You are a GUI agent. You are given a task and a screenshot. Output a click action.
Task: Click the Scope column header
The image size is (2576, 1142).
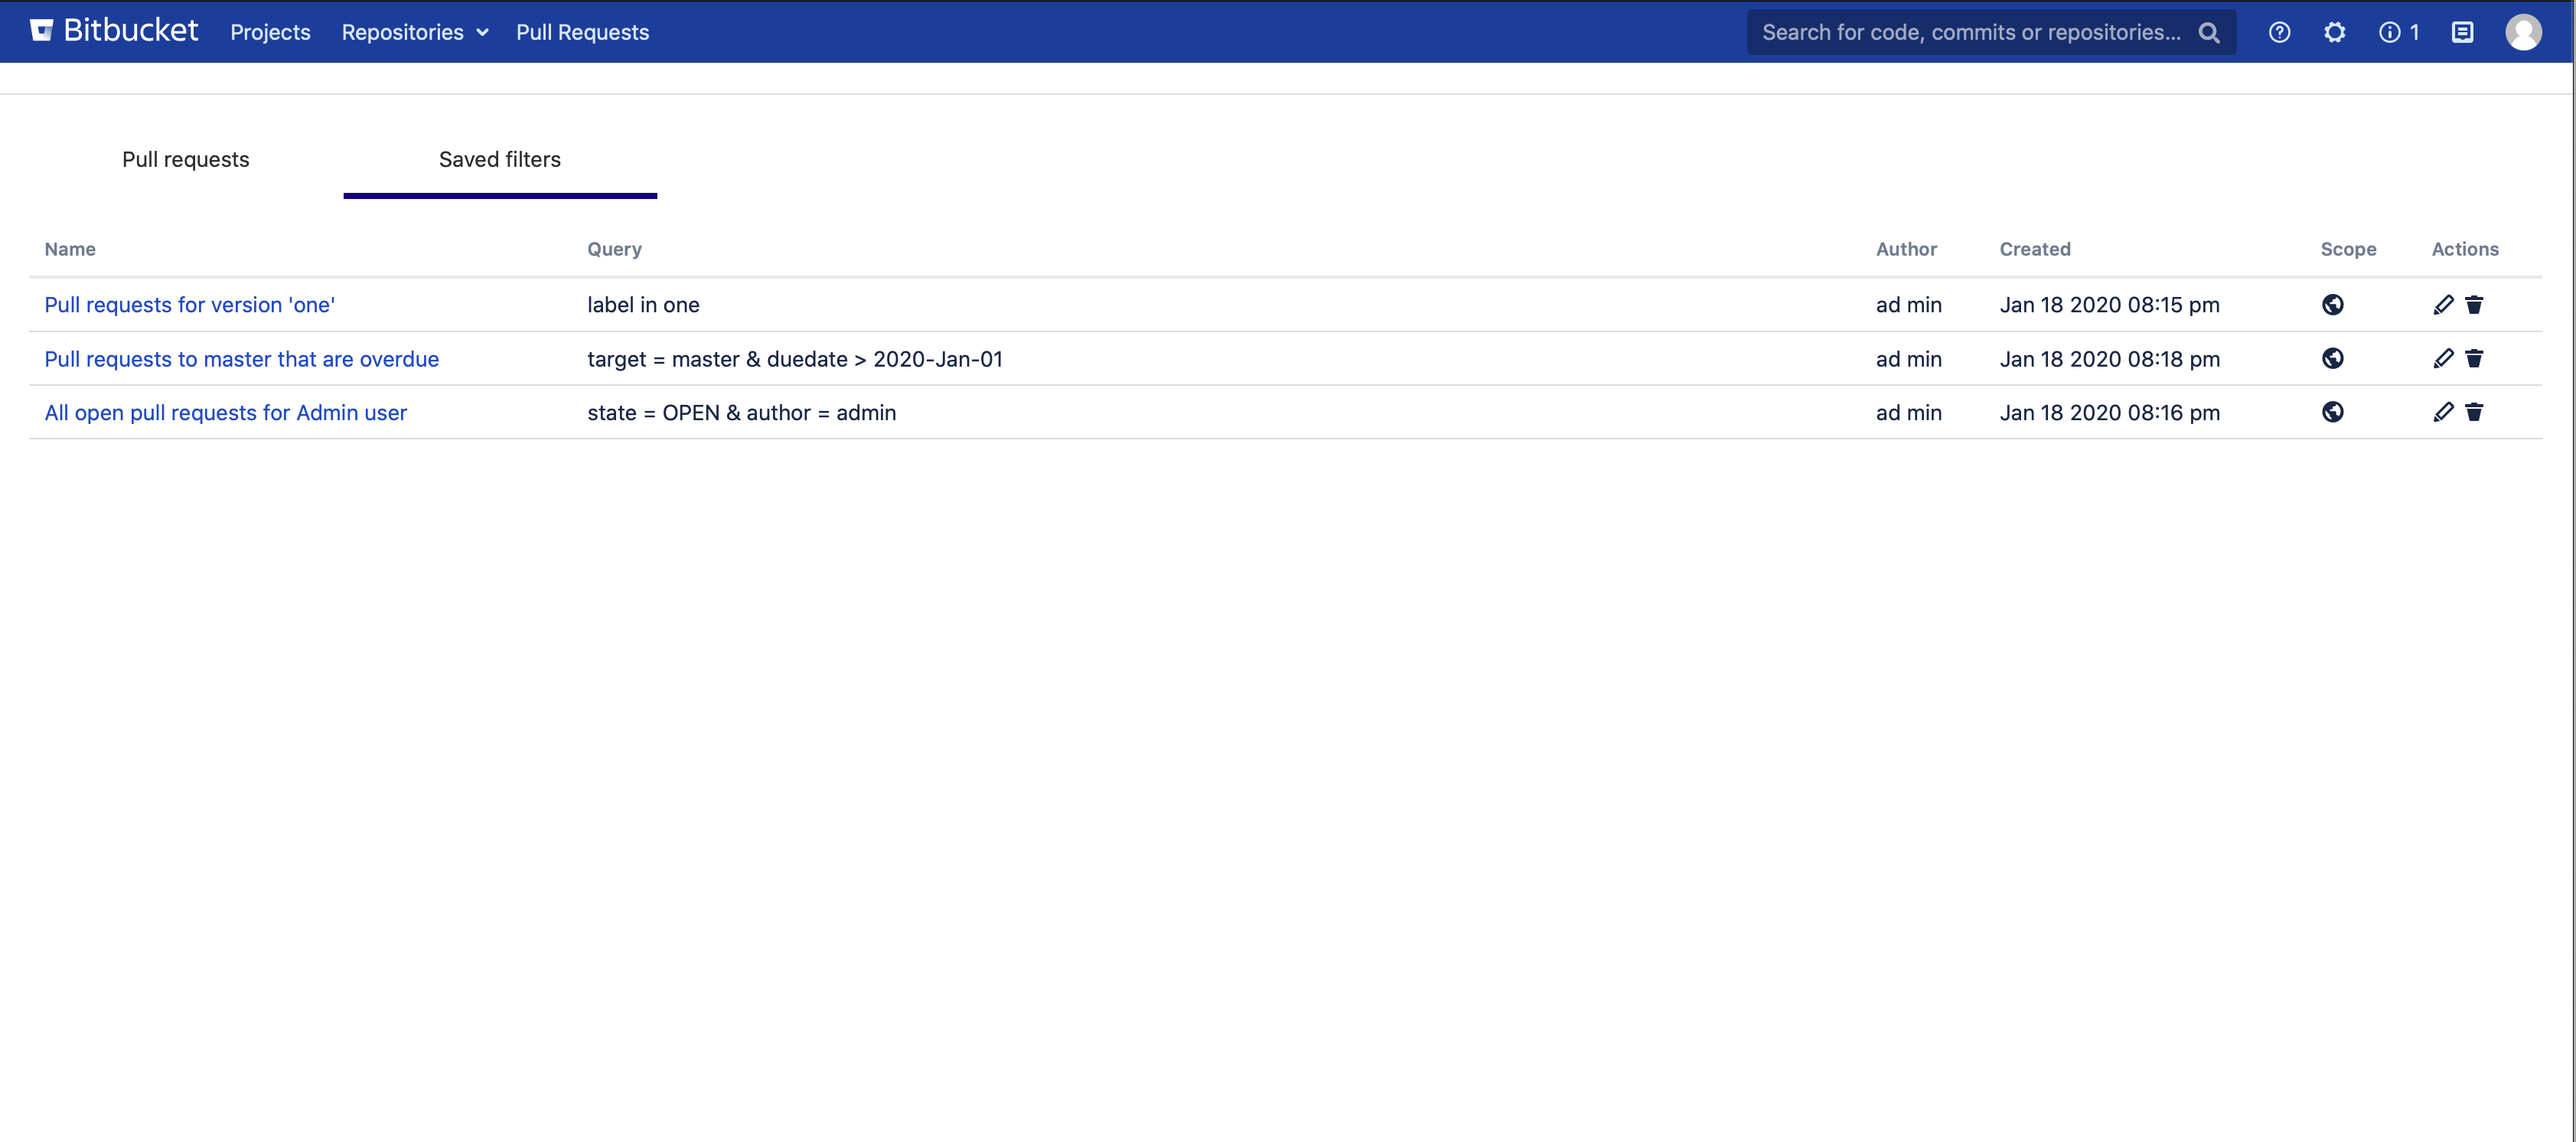tap(2348, 249)
